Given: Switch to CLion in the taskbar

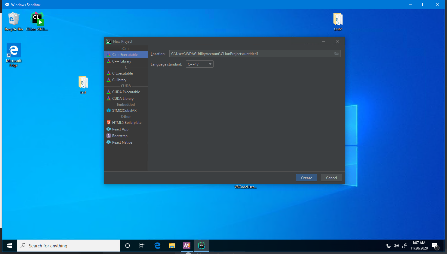Looking at the screenshot, I should pyautogui.click(x=202, y=246).
